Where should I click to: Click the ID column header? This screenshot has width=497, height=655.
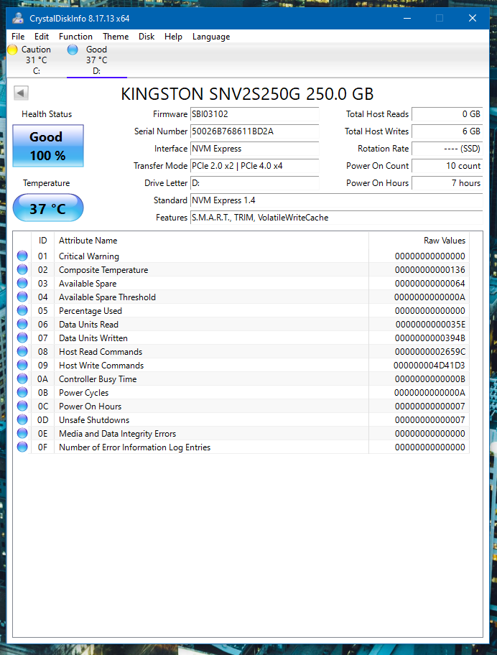(x=42, y=241)
